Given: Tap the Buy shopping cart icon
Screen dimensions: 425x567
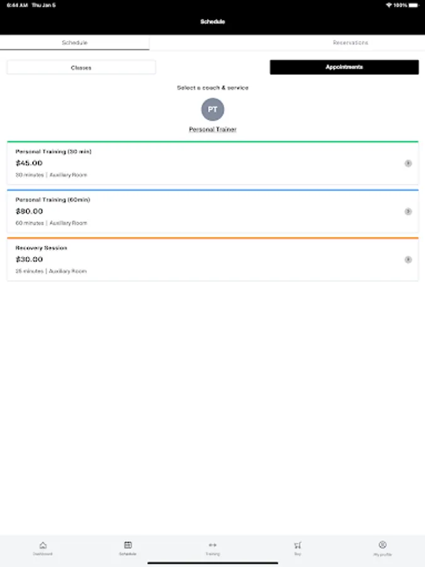Looking at the screenshot, I should (x=297, y=546).
